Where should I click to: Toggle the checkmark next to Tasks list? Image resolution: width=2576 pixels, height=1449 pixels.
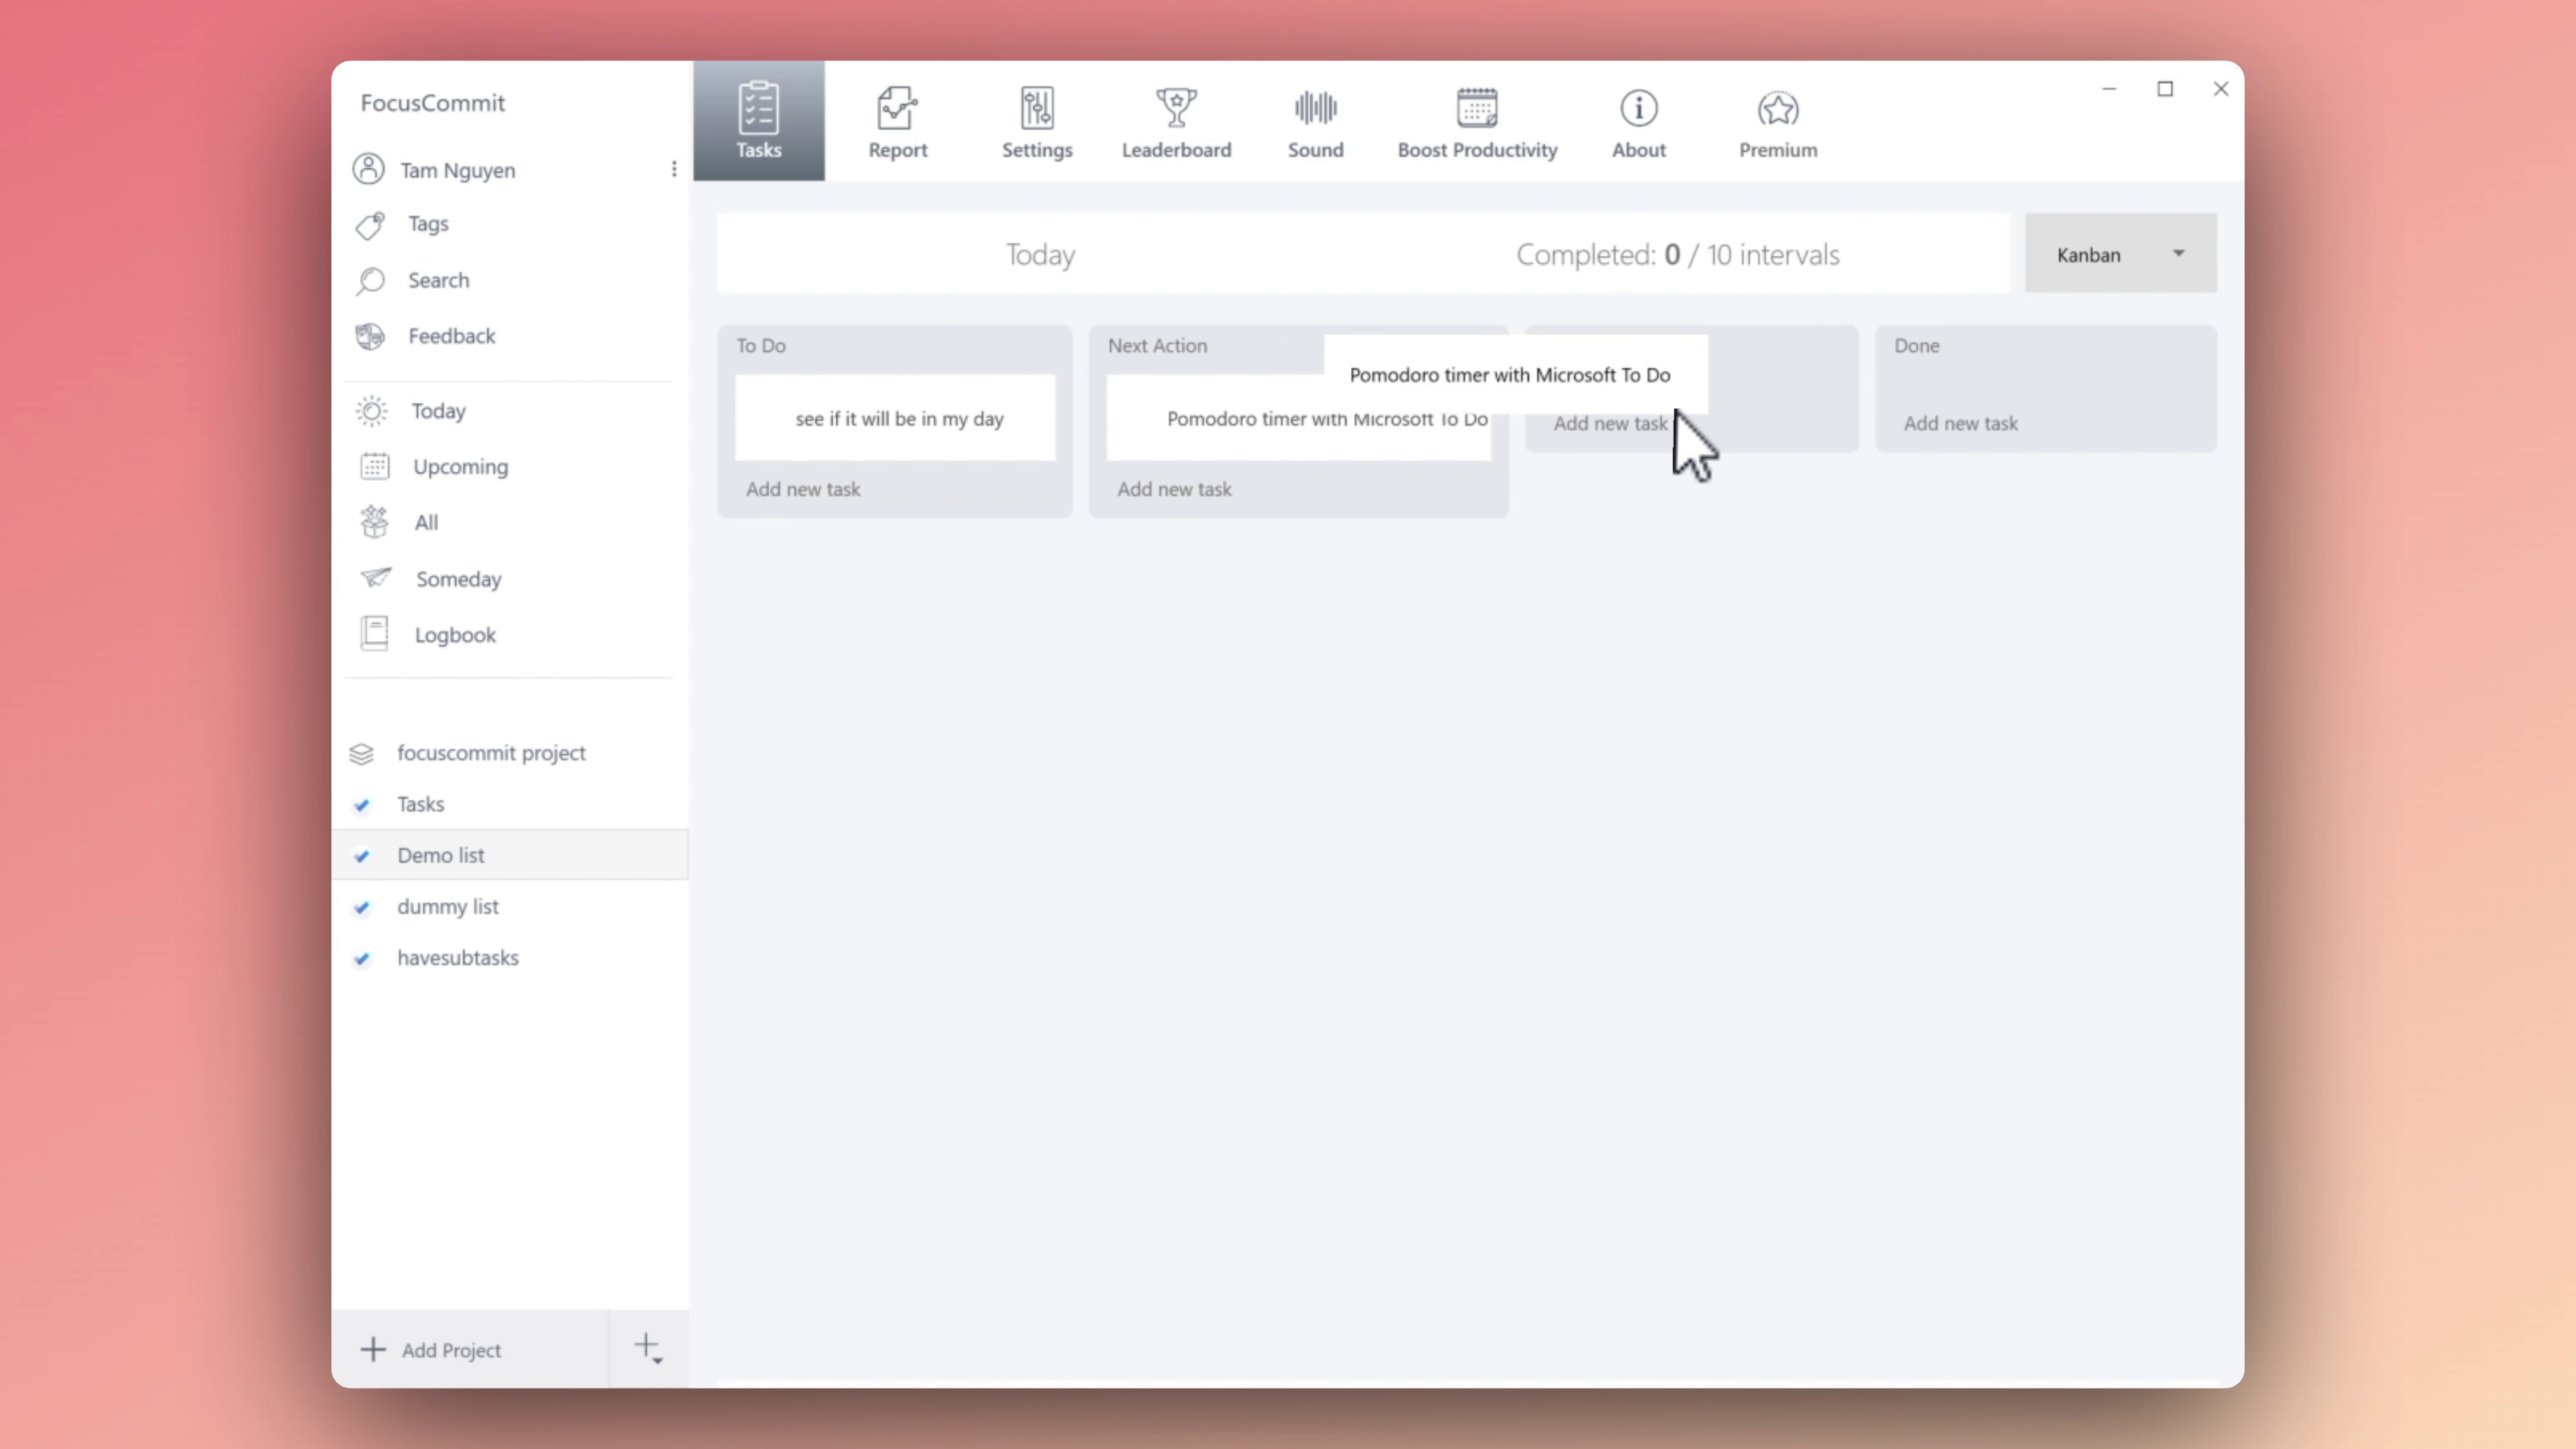coord(362,805)
